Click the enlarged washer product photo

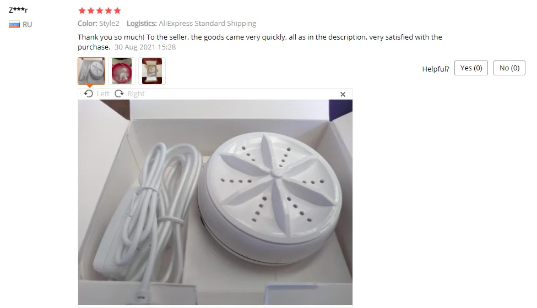(x=215, y=202)
